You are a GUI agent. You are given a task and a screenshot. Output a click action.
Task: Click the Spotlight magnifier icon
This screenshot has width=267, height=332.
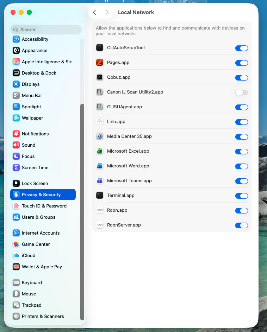[16, 107]
